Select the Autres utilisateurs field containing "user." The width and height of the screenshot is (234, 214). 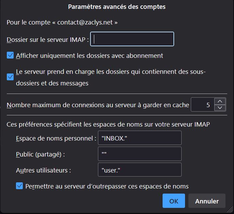tap(139, 170)
